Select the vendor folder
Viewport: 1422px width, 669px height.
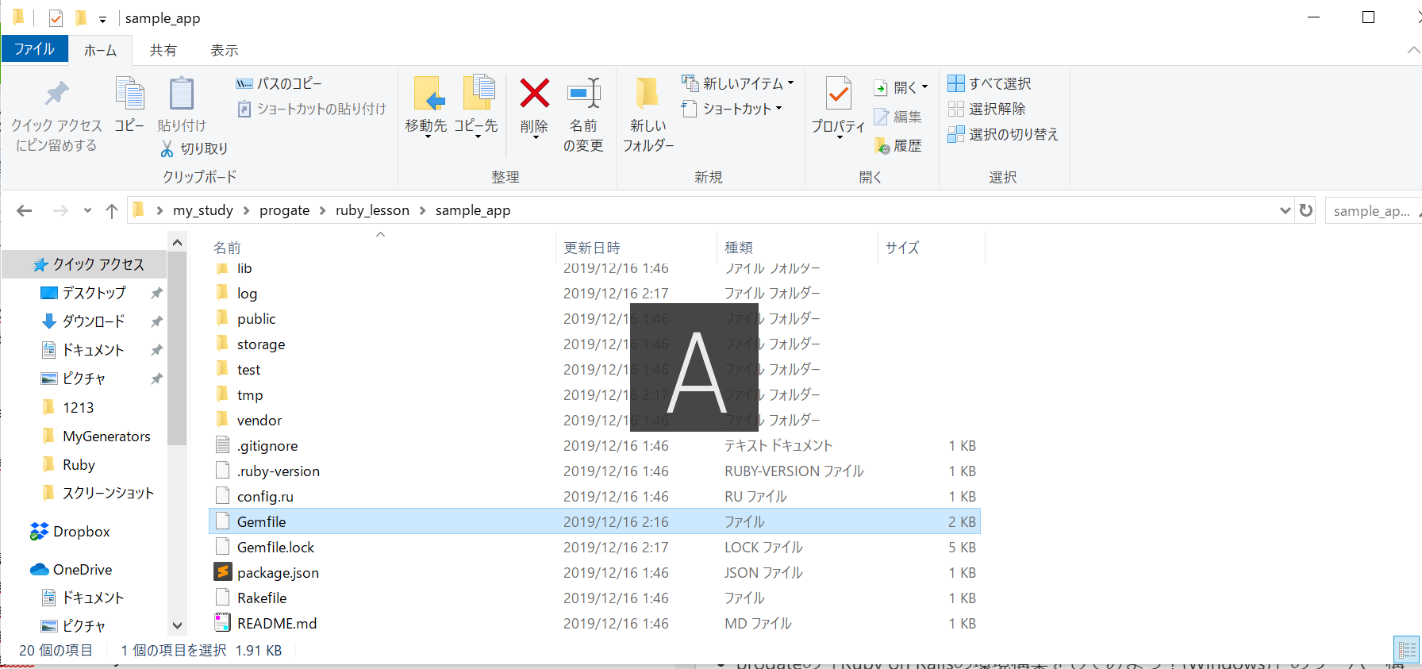[259, 420]
